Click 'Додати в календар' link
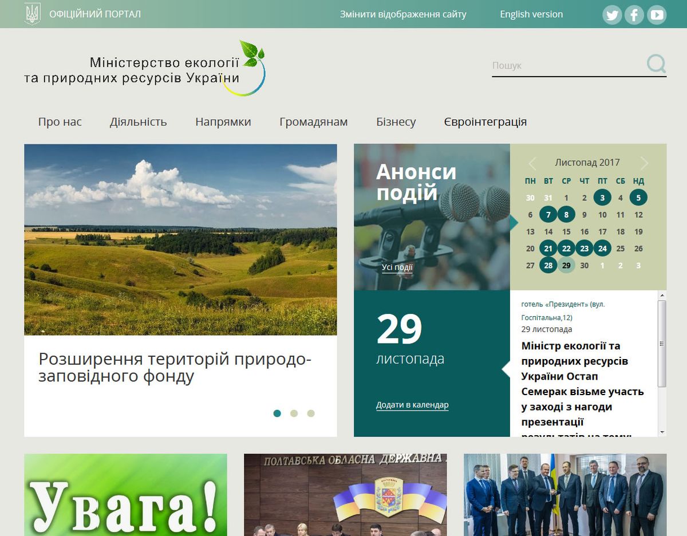This screenshot has width=687, height=536. pos(412,405)
